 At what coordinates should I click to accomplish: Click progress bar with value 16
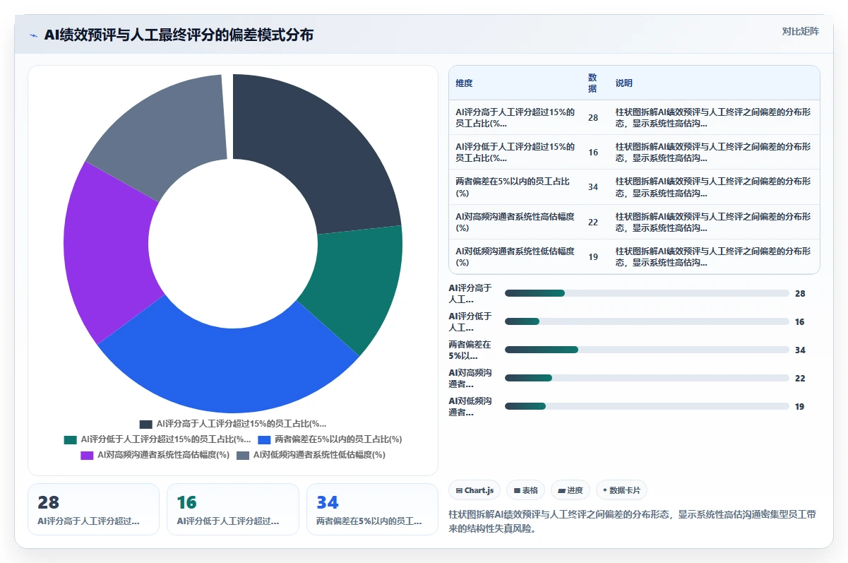[x=647, y=321]
